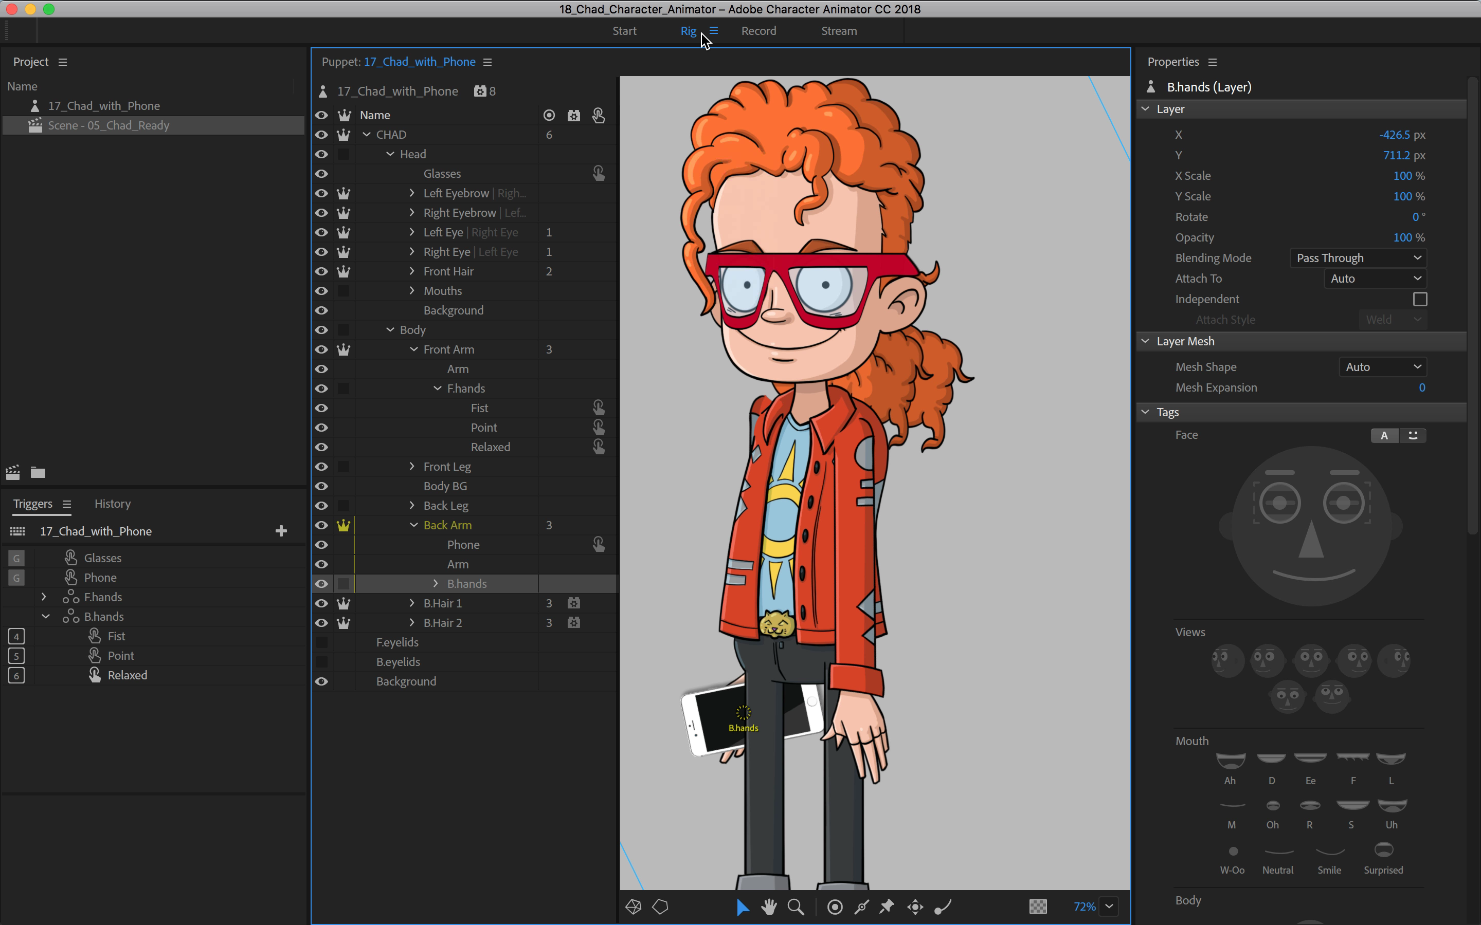The width and height of the screenshot is (1481, 925).
Task: Select Scene - 05_Chad_Ready in Project
Action: point(109,125)
